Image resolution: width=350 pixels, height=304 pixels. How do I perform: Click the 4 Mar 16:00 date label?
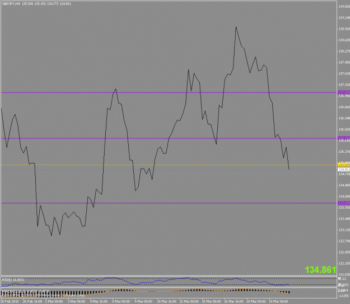click(x=99, y=301)
